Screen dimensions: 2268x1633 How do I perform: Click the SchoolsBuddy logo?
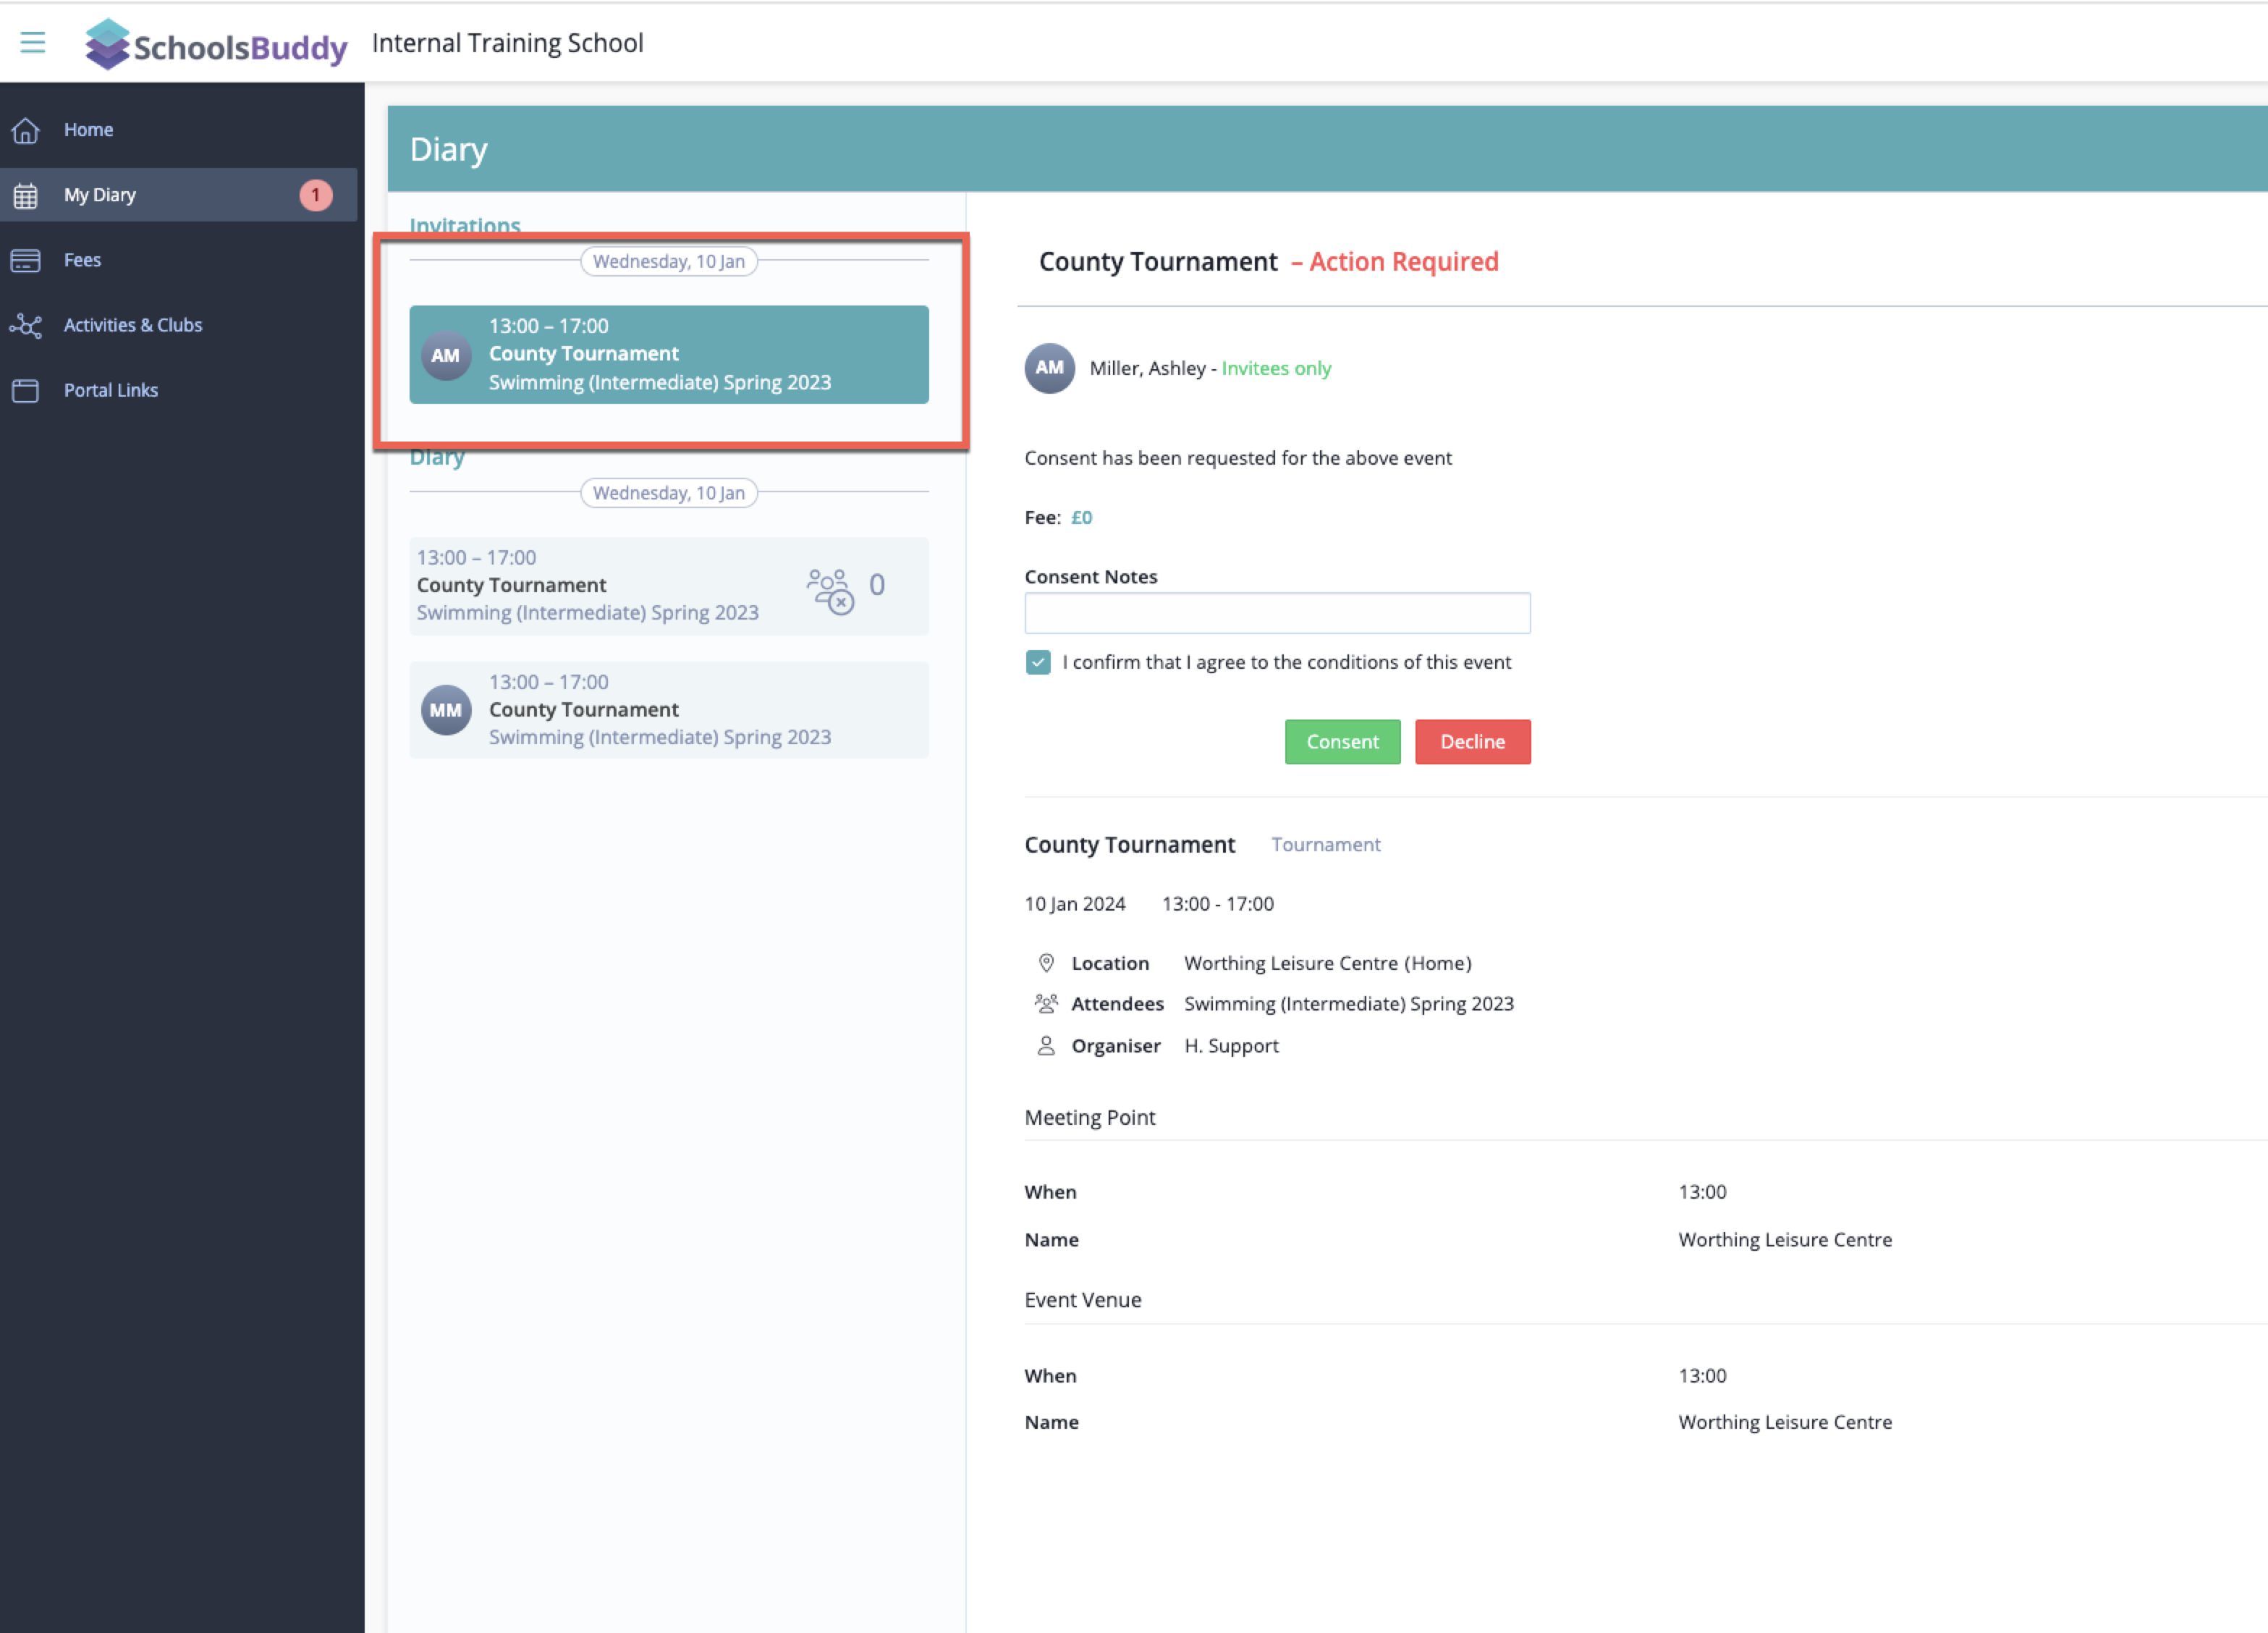pos(216,44)
